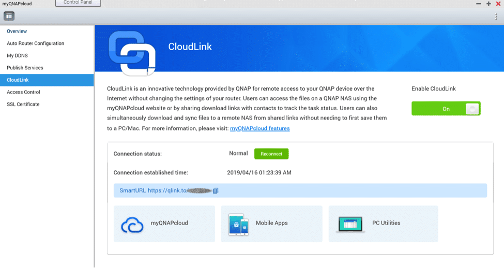This screenshot has height=268, width=504.
Task: Click the PC Utilities monitor icon
Action: pos(350,224)
